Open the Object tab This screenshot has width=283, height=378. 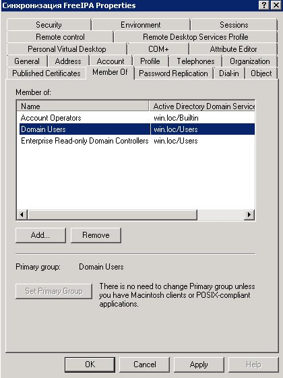(x=261, y=73)
